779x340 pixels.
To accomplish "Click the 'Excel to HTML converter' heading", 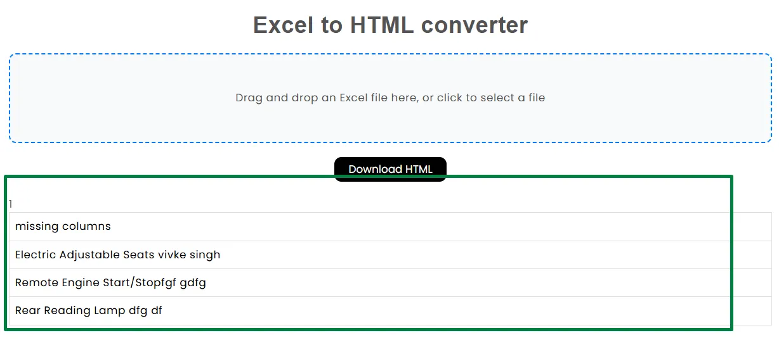I will click(x=390, y=25).
